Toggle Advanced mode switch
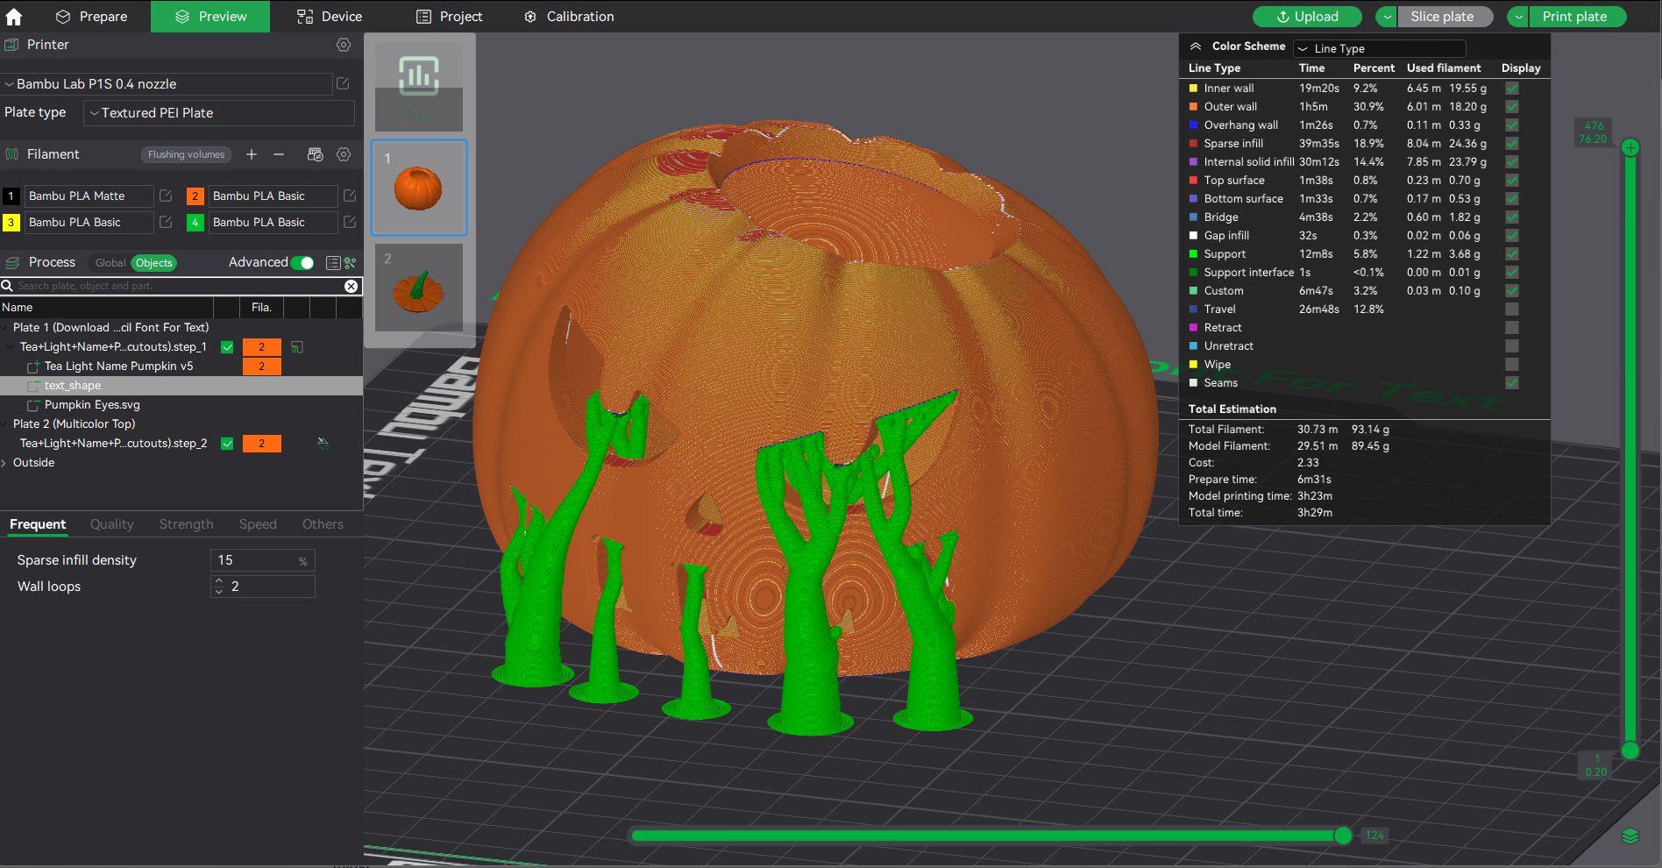This screenshot has width=1662, height=868. tap(302, 262)
